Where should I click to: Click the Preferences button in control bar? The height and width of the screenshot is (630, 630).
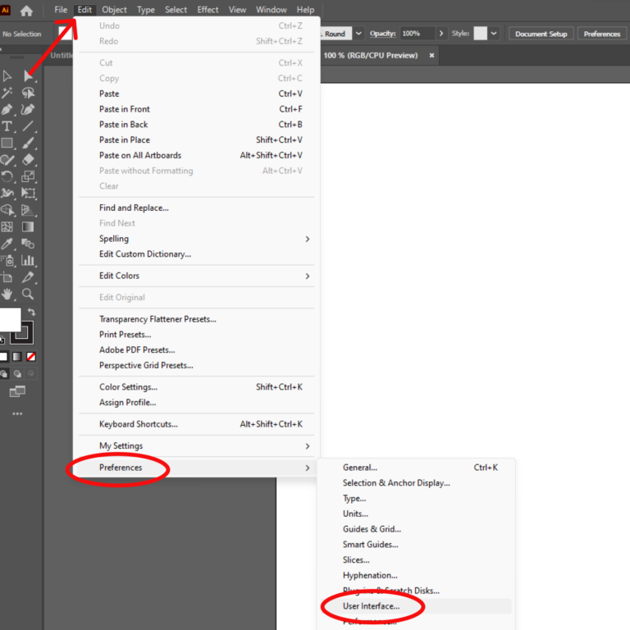[602, 34]
